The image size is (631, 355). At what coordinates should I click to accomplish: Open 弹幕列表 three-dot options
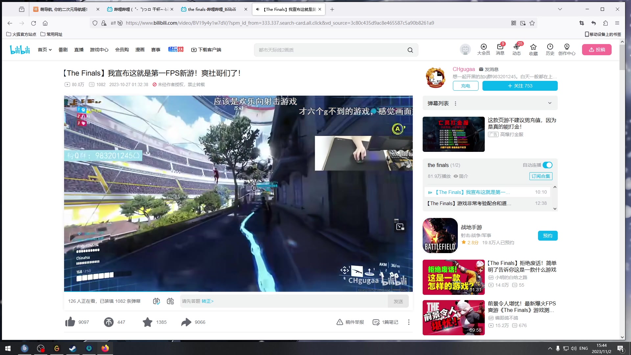456,104
